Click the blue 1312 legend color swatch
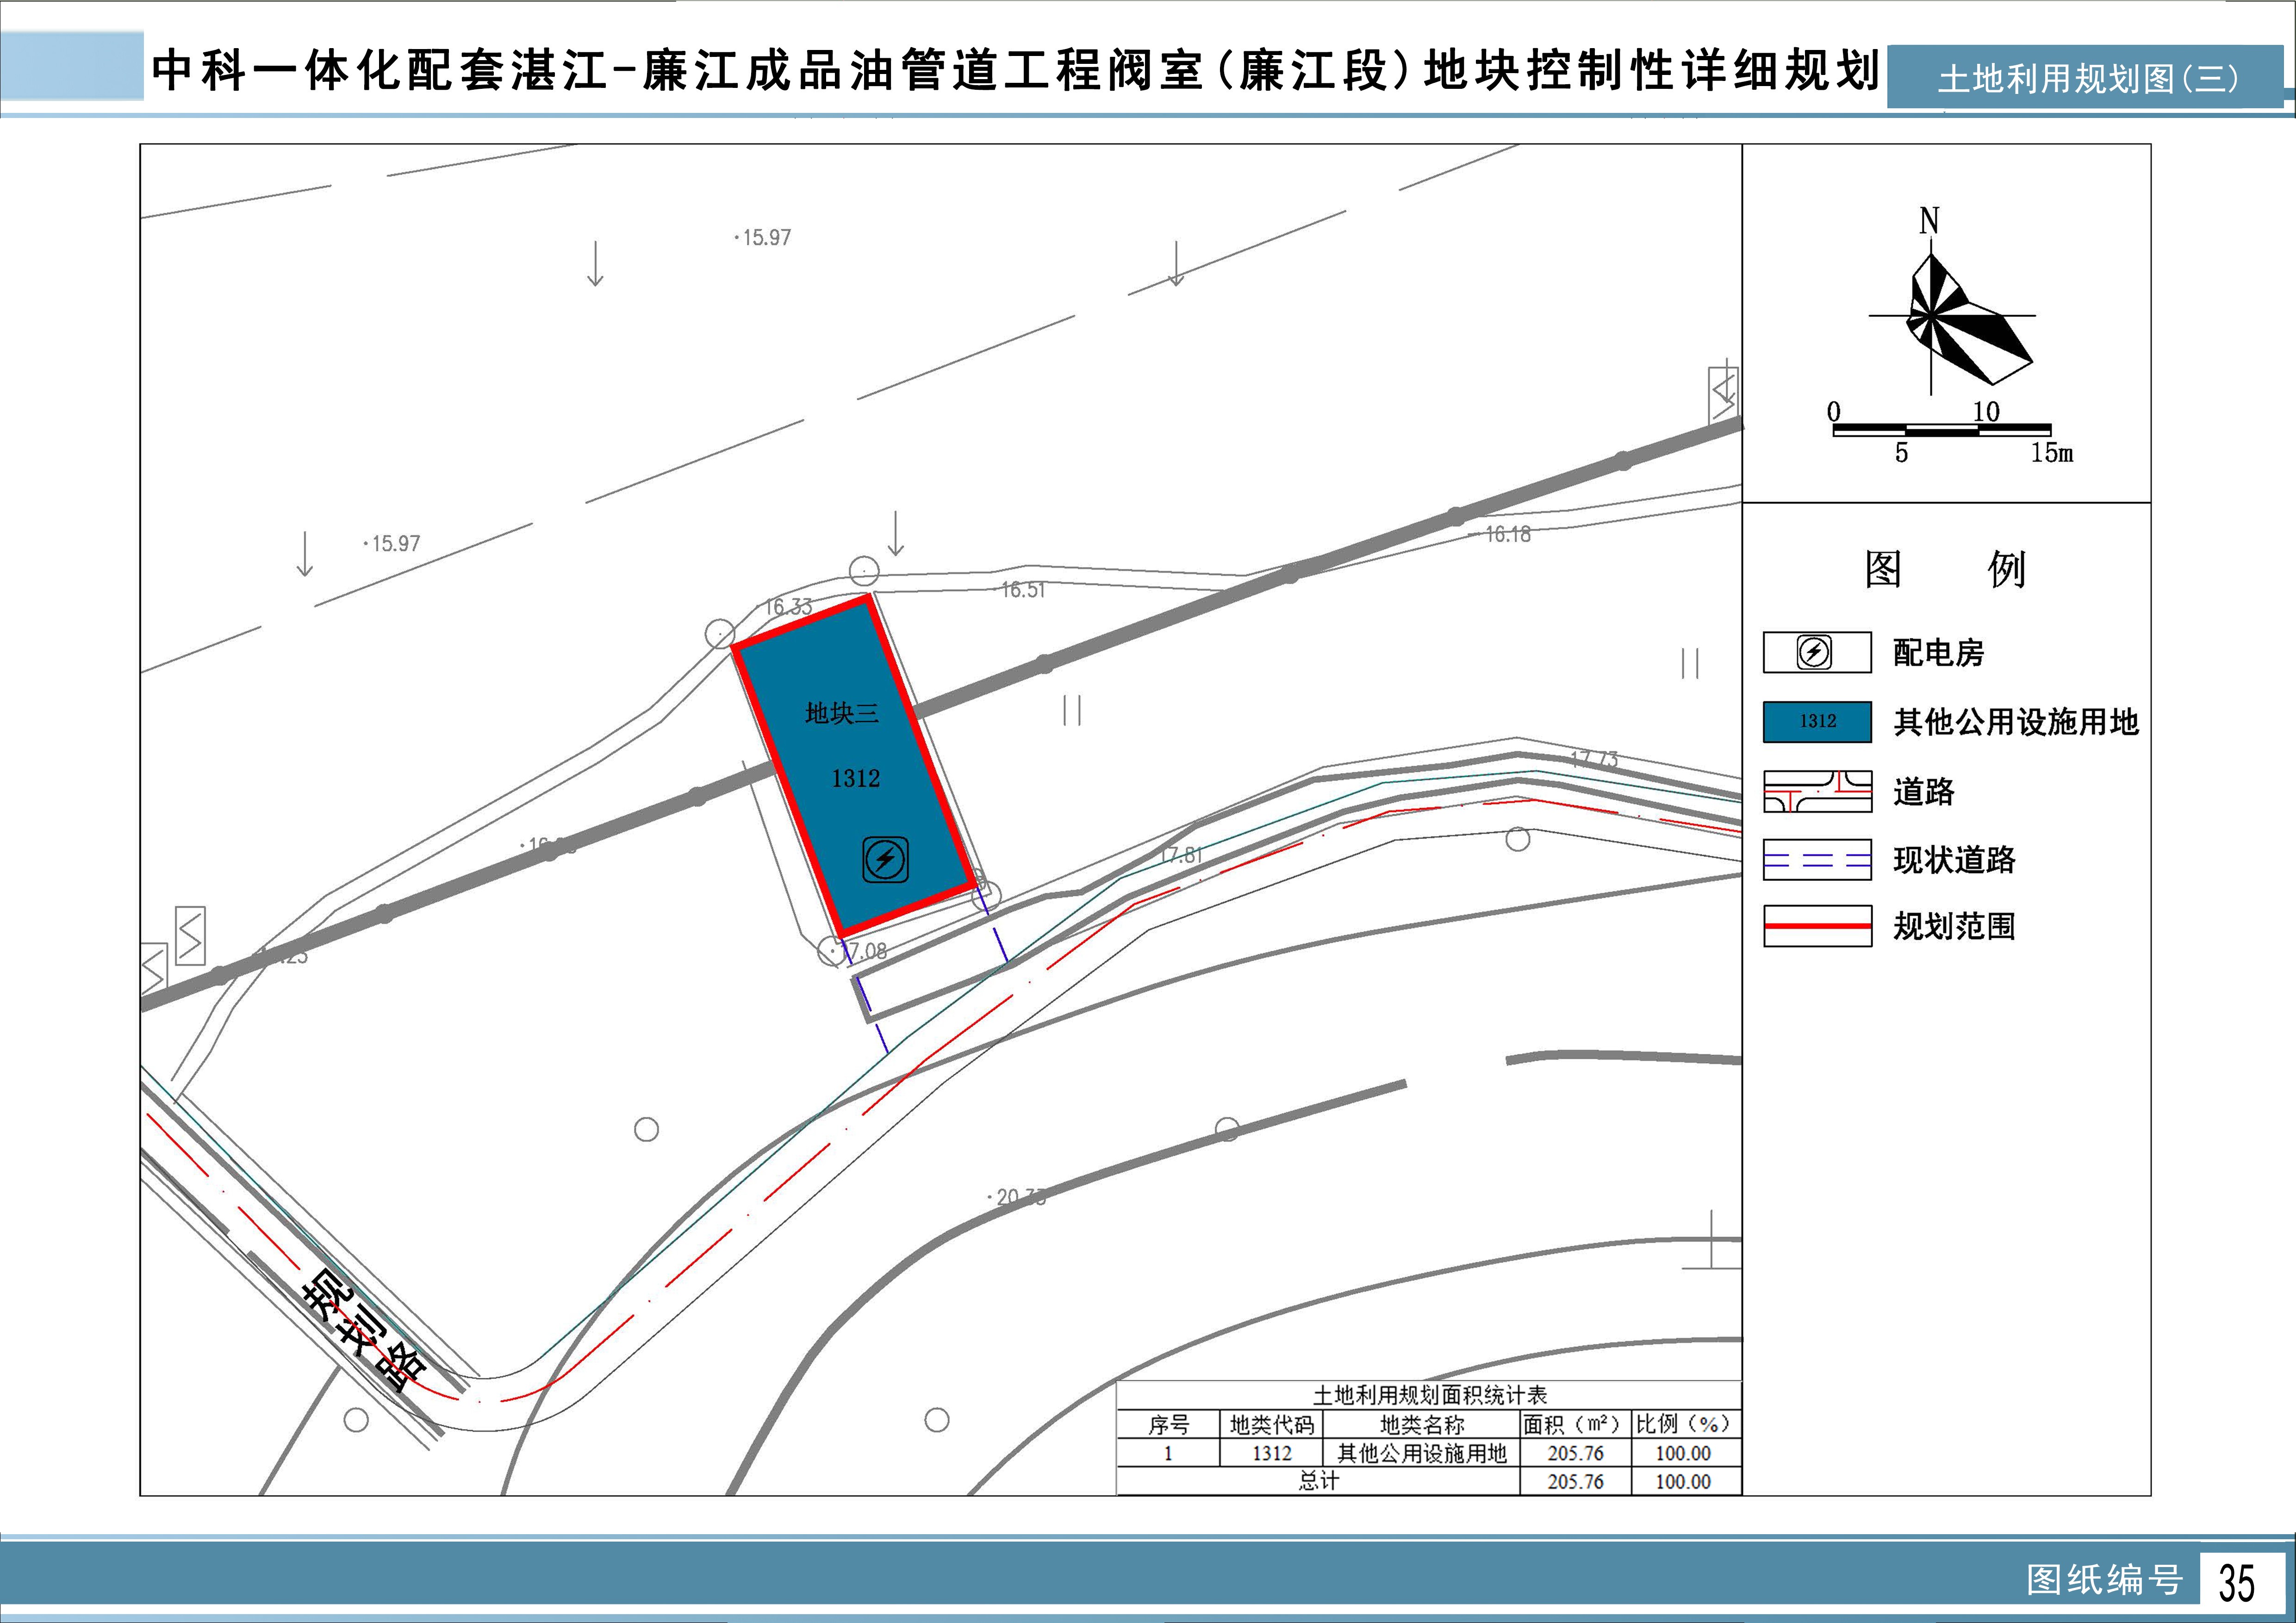Viewport: 2296px width, 1623px height. pos(1817,722)
